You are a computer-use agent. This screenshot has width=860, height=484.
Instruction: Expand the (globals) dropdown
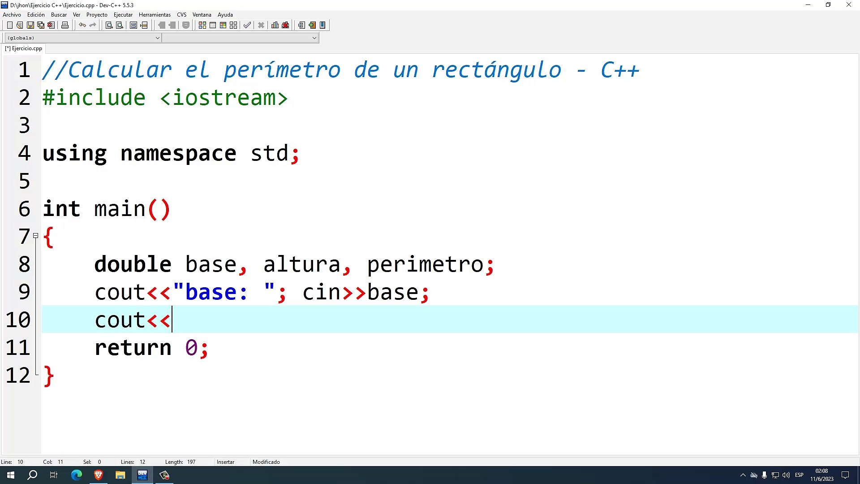pos(157,38)
